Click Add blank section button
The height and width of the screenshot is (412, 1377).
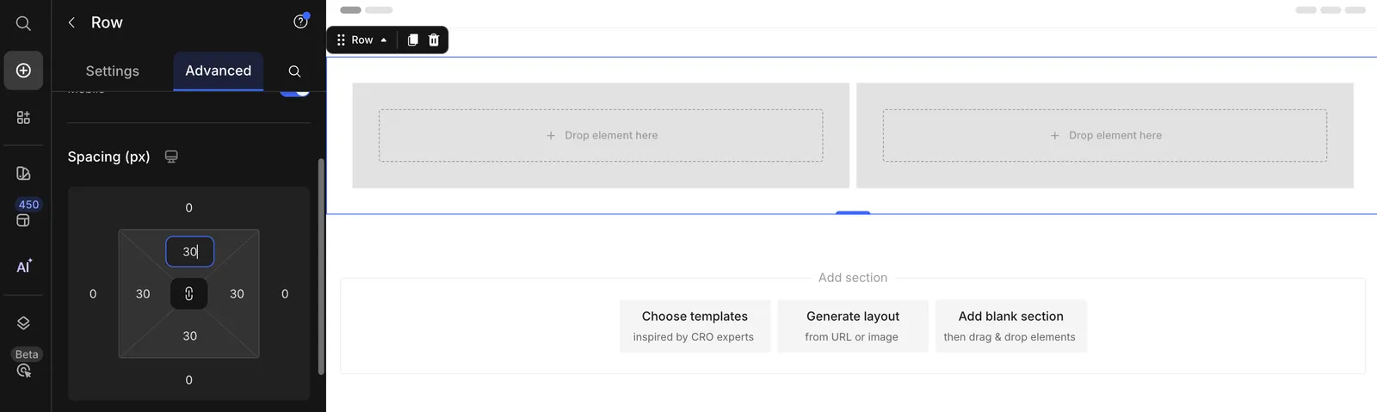pyautogui.click(x=1011, y=326)
